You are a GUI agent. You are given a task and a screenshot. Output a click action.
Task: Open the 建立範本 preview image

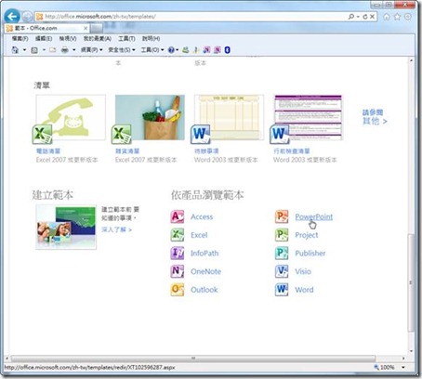pos(66,228)
